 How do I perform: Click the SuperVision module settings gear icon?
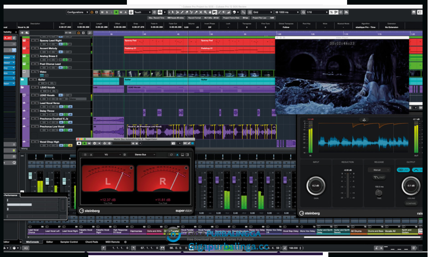pos(125,155)
